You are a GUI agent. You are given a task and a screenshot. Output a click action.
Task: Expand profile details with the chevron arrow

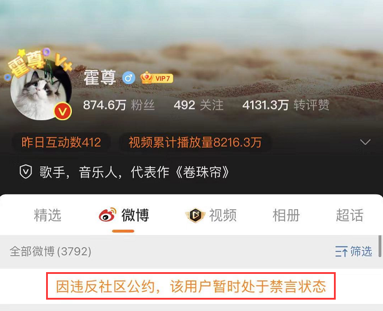click(x=365, y=142)
